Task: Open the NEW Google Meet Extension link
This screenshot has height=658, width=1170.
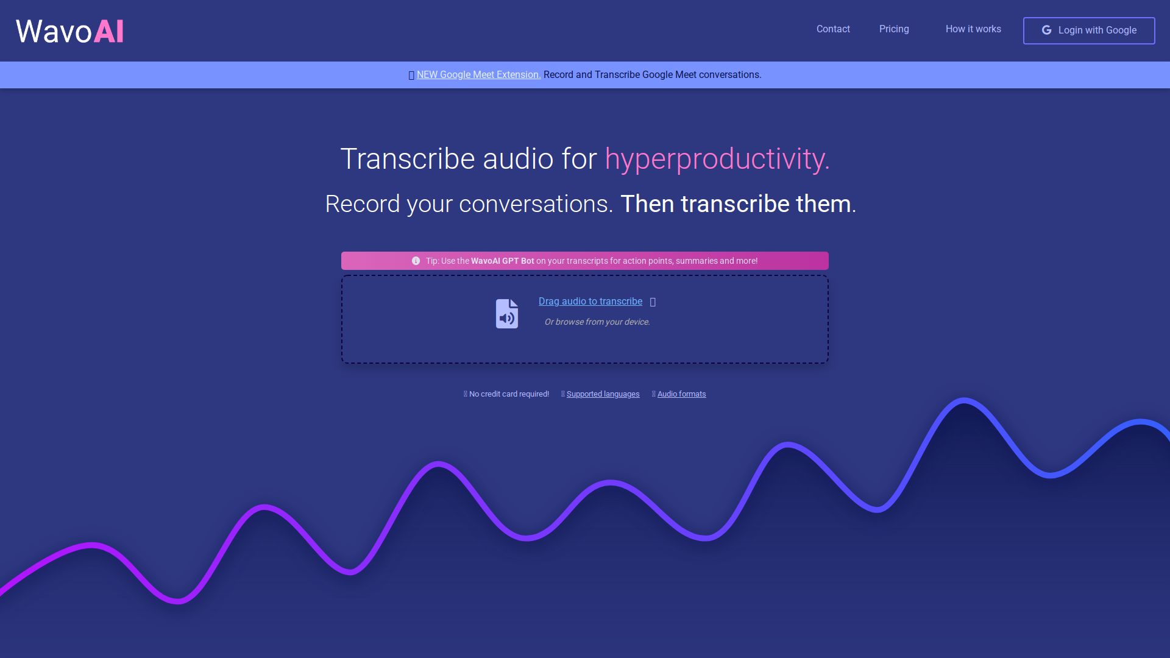Action: pos(478,75)
